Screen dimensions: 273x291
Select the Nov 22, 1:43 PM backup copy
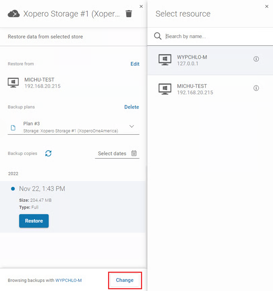point(42,189)
